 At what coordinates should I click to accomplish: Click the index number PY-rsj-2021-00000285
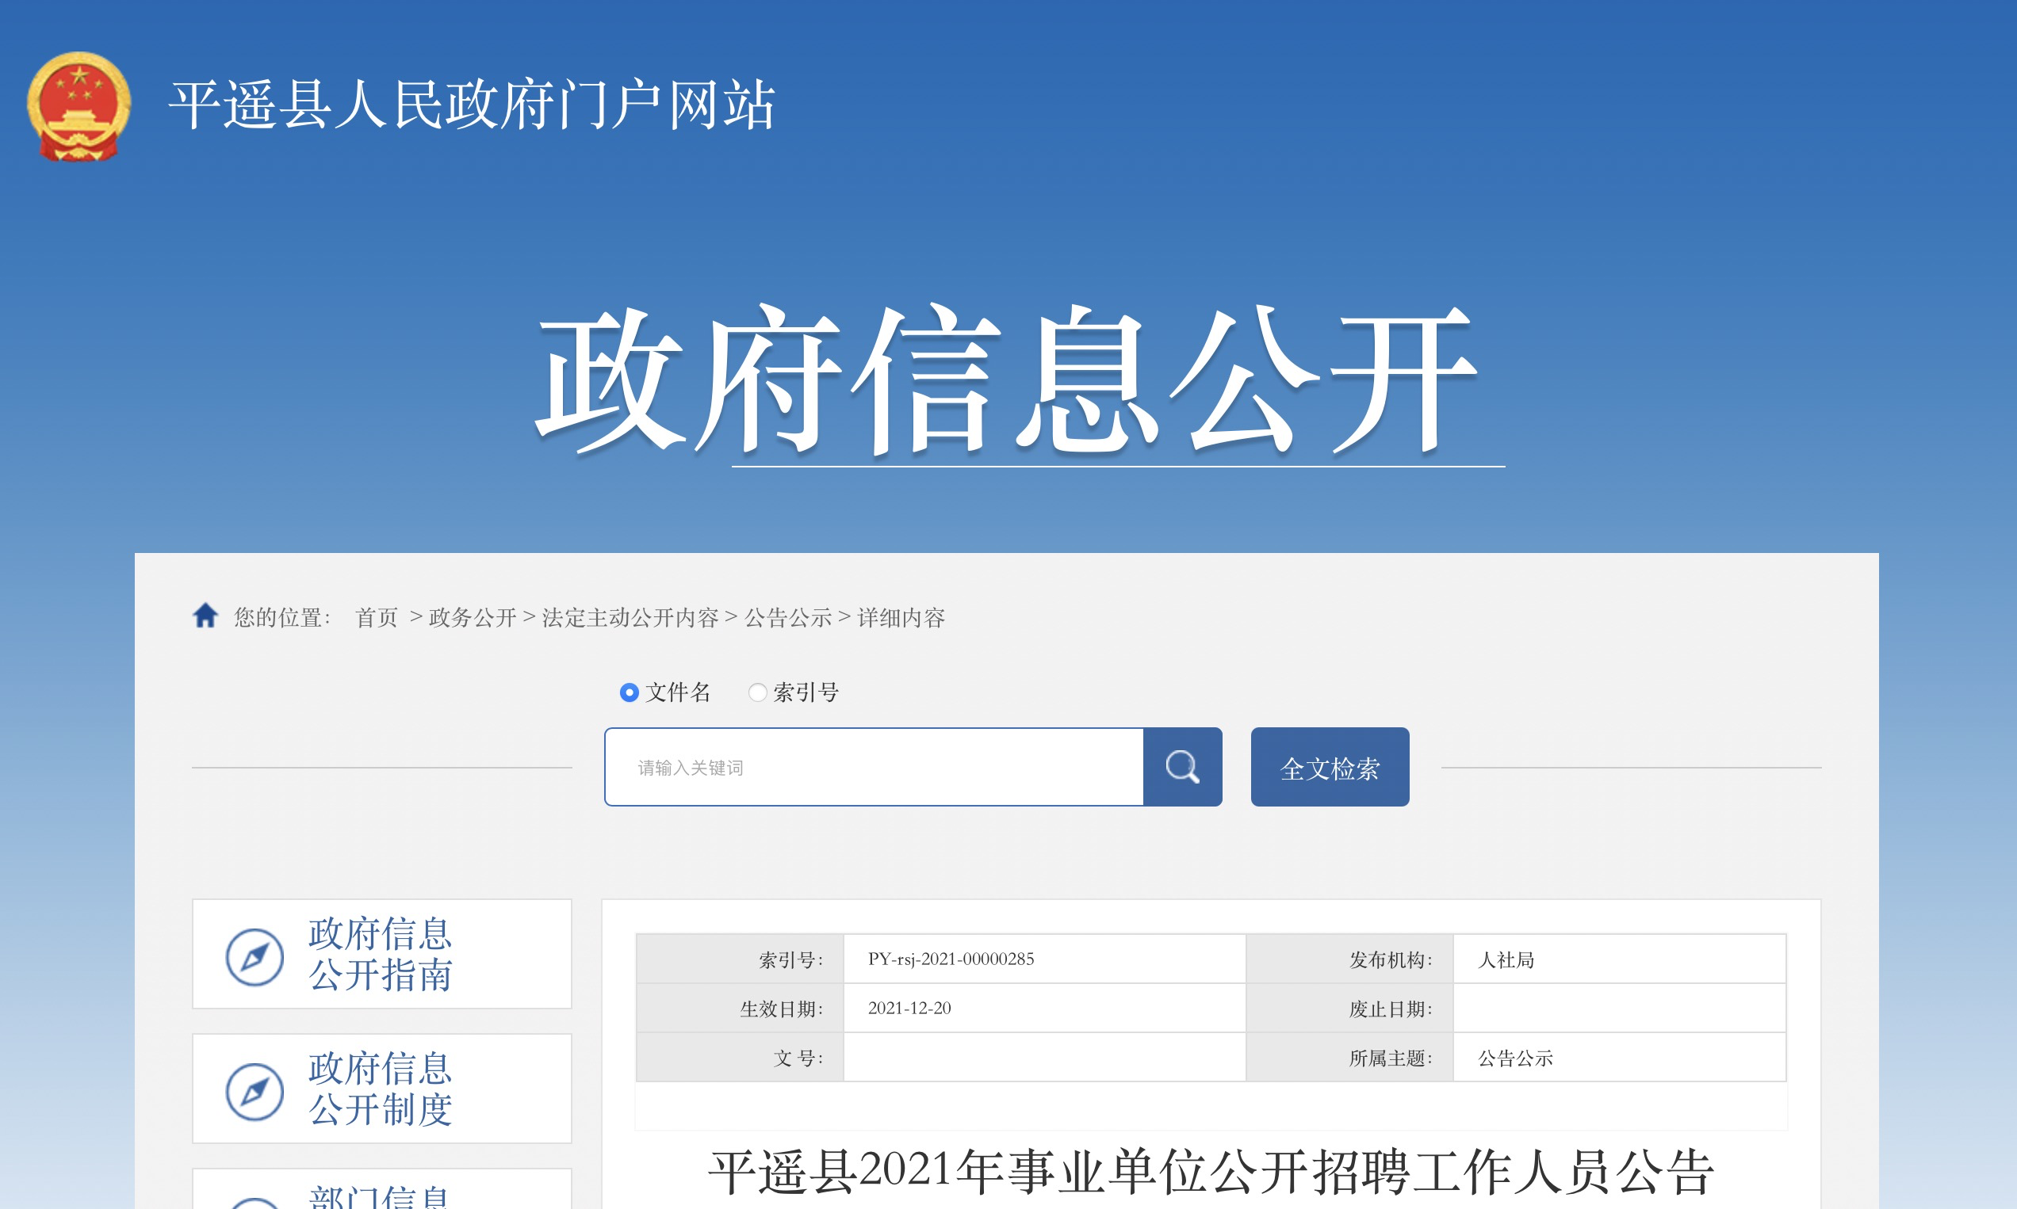(x=951, y=959)
